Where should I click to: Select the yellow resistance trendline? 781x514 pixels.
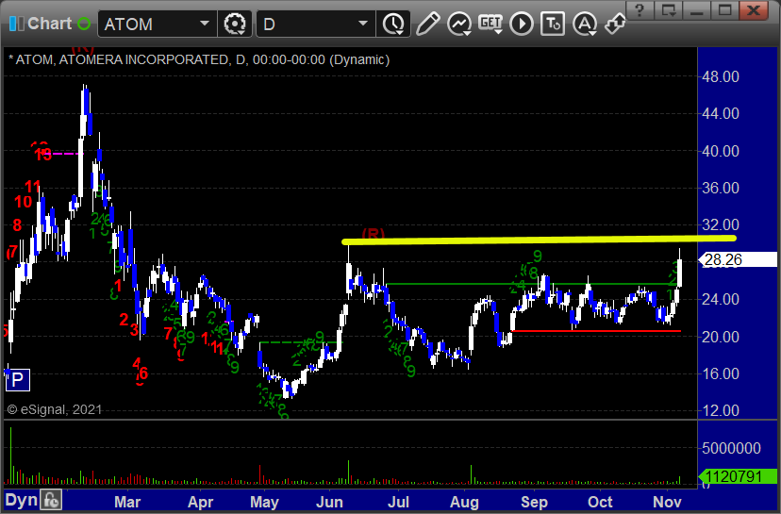point(539,240)
